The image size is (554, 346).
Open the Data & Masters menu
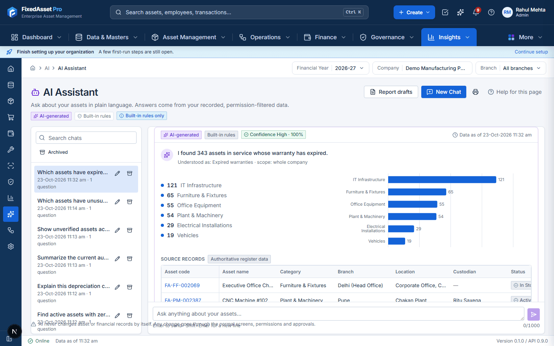click(x=107, y=37)
